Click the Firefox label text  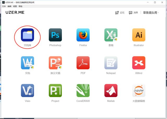(x=83, y=45)
